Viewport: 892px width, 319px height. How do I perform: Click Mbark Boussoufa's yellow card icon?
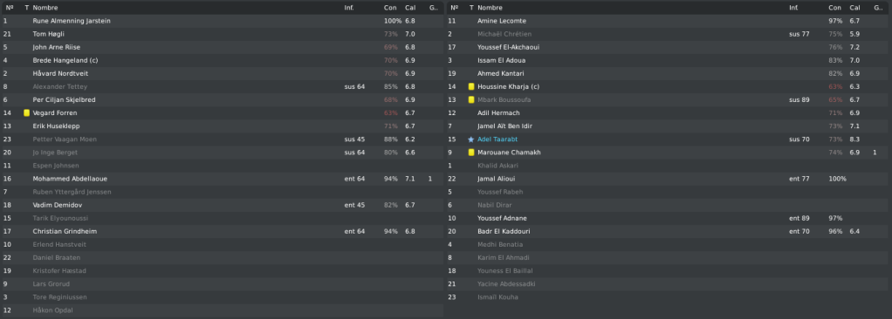pyautogui.click(x=471, y=100)
